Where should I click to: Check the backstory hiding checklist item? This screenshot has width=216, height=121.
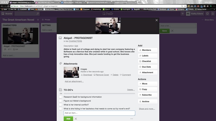pos(60,109)
